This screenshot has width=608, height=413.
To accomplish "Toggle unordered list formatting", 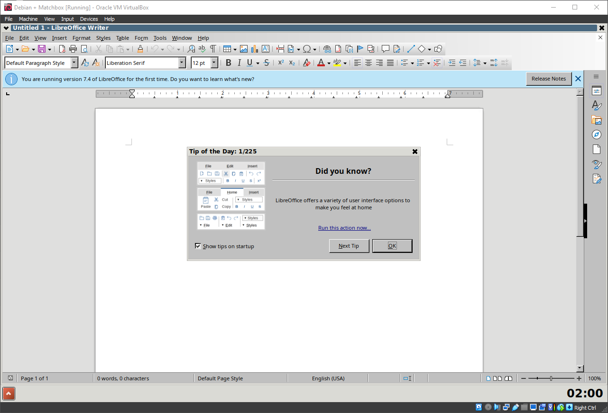I will pyautogui.click(x=404, y=63).
